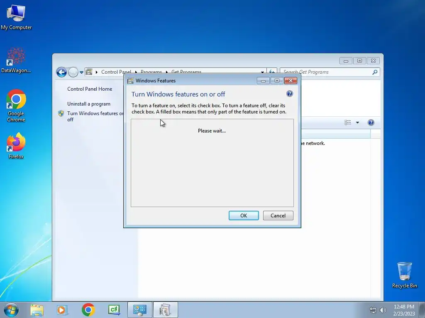Close the Windows Features dialog
This screenshot has height=318, width=425.
tap(291, 81)
